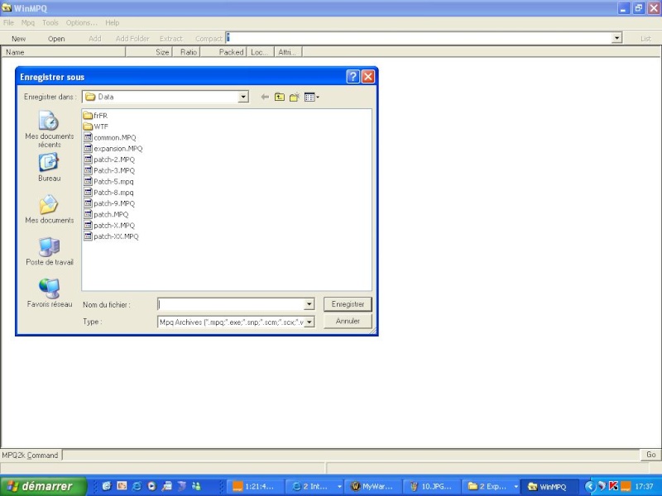Screen dimensions: 662x496
Task: Open the File menu
Action: 8,23
